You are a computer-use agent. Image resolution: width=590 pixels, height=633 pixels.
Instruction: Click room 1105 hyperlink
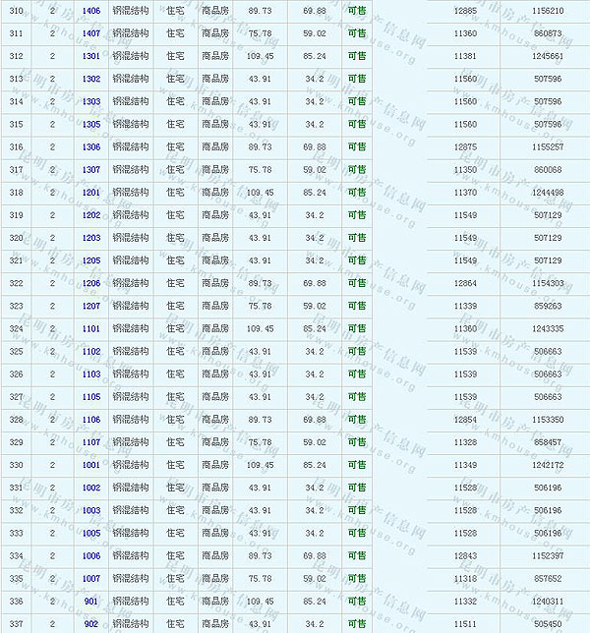click(91, 397)
